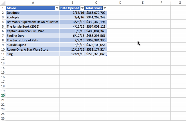Select the Finding Dory cell
This screenshot has width=186, height=121.
33,36
